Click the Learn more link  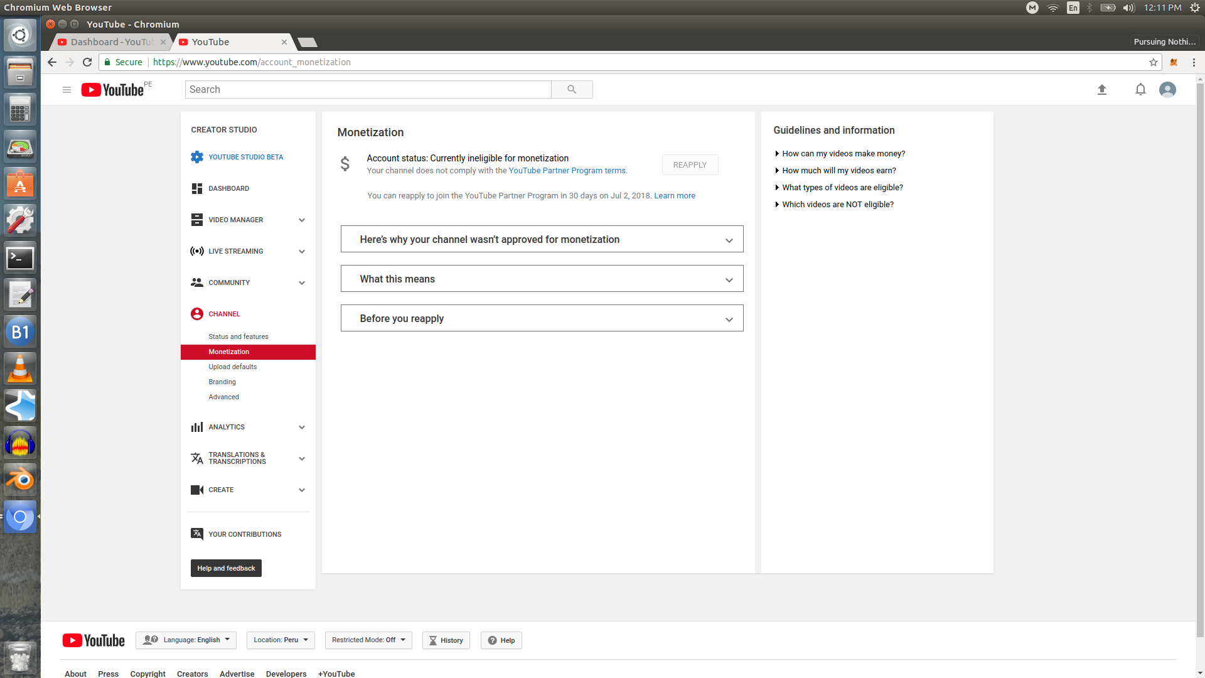click(675, 196)
